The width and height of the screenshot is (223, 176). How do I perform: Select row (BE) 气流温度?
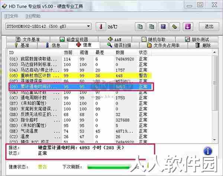tap(80, 131)
